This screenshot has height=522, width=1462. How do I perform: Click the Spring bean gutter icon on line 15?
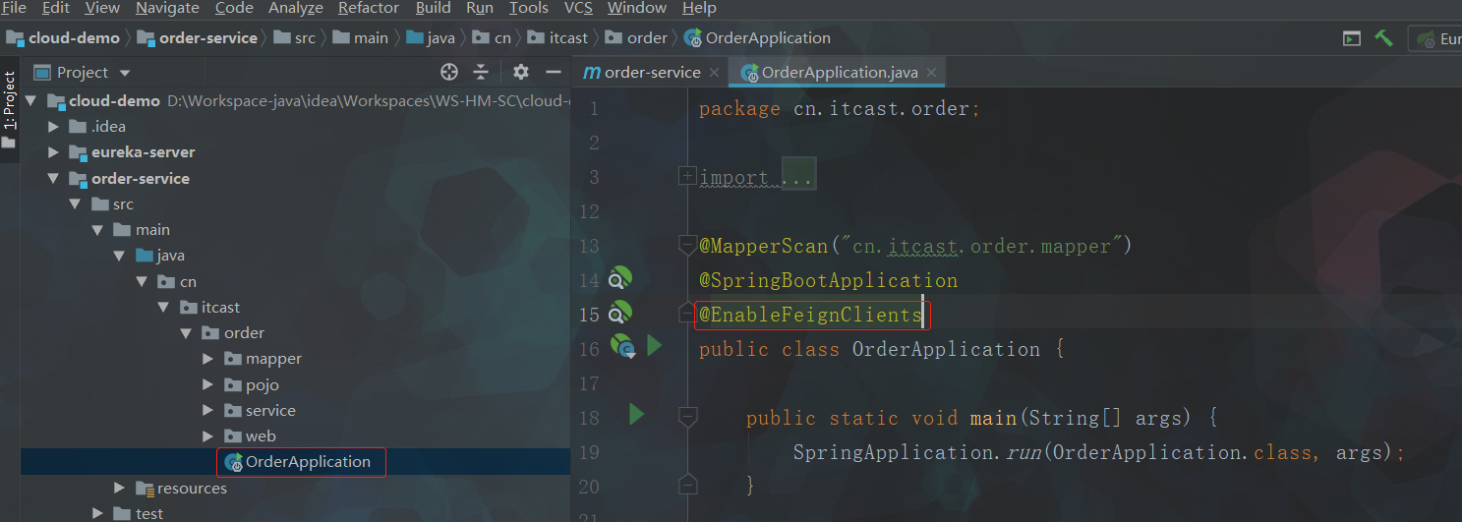pyautogui.click(x=620, y=314)
